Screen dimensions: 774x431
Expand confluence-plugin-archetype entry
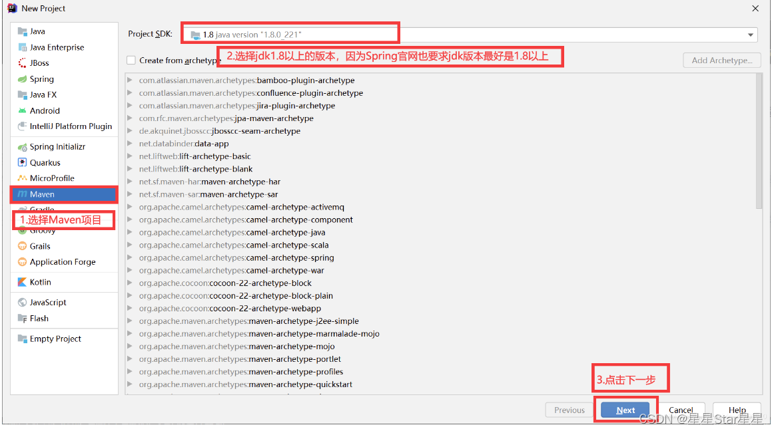(x=130, y=92)
